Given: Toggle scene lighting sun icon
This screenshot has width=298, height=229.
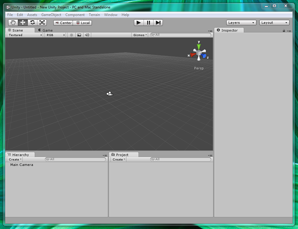Looking at the screenshot, I should tap(72, 35).
